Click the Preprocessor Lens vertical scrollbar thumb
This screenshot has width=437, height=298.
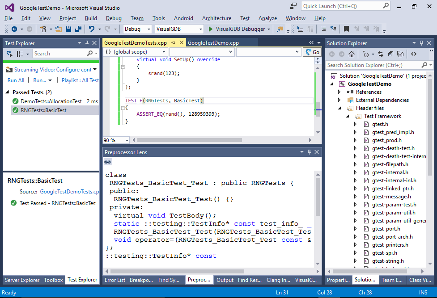(318, 197)
